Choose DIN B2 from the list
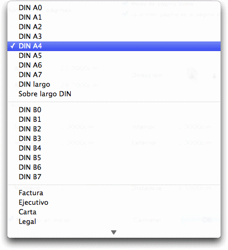The image size is (228, 250). (x=114, y=129)
